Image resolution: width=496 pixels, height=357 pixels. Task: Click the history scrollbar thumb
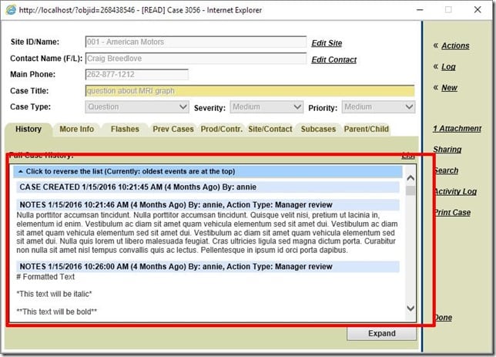coord(411,190)
